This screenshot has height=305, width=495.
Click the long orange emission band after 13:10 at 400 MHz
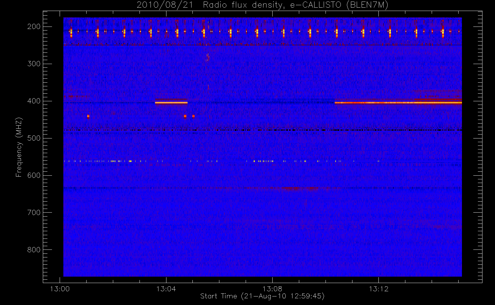pyautogui.click(x=398, y=103)
